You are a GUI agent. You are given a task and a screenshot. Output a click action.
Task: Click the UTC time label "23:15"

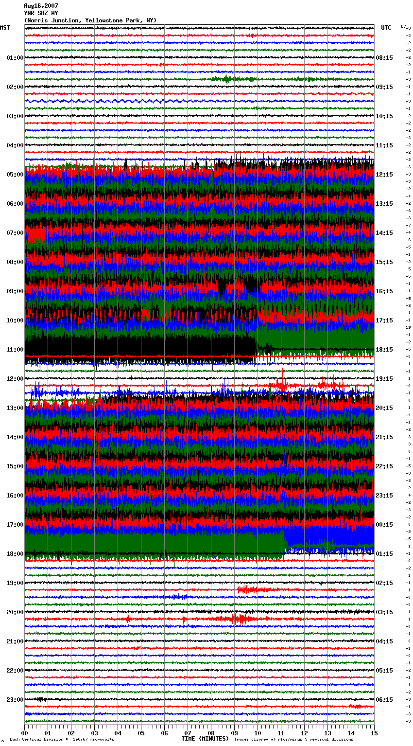click(x=384, y=496)
